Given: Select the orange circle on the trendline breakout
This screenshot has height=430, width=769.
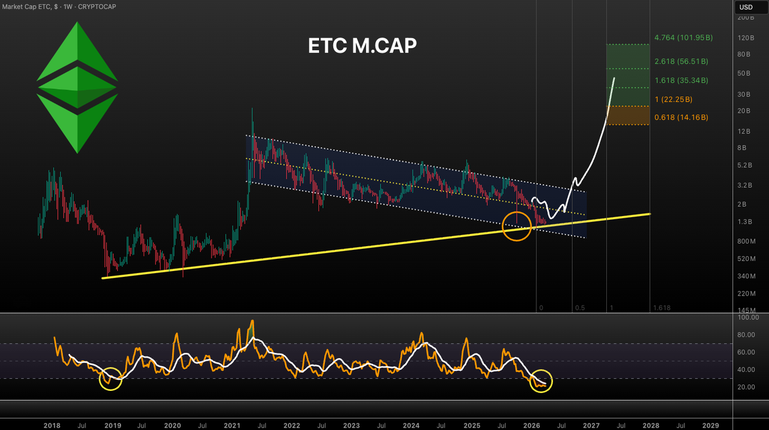Looking at the screenshot, I should point(517,226).
